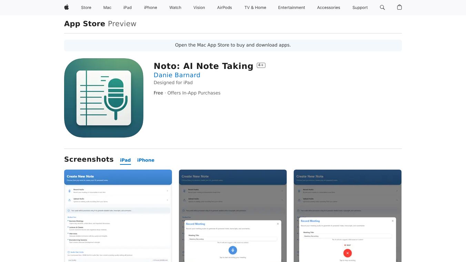Go to iPad in the top navigation

click(x=128, y=7)
